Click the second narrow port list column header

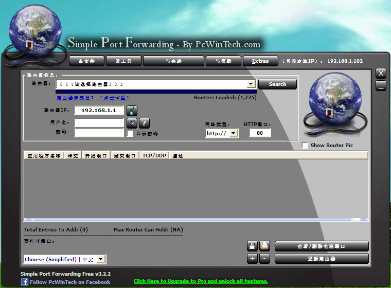click(73, 156)
